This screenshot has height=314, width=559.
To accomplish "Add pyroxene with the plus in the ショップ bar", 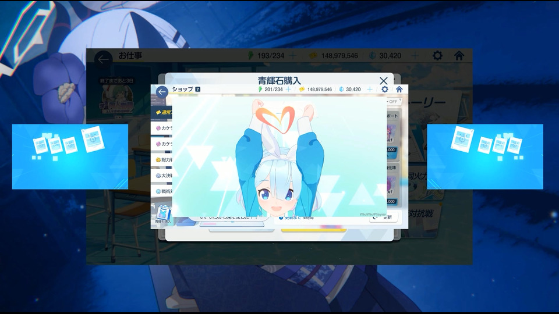I will [x=370, y=90].
